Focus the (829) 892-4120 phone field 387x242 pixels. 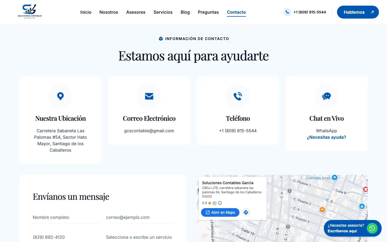tap(66, 237)
